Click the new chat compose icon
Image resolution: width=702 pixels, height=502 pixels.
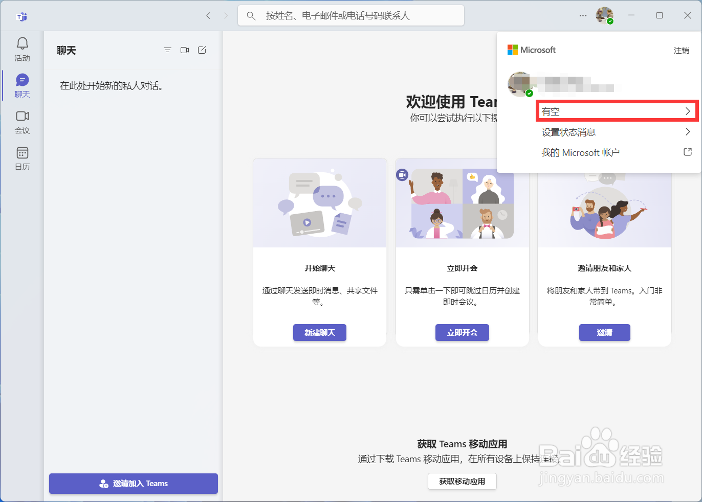202,50
